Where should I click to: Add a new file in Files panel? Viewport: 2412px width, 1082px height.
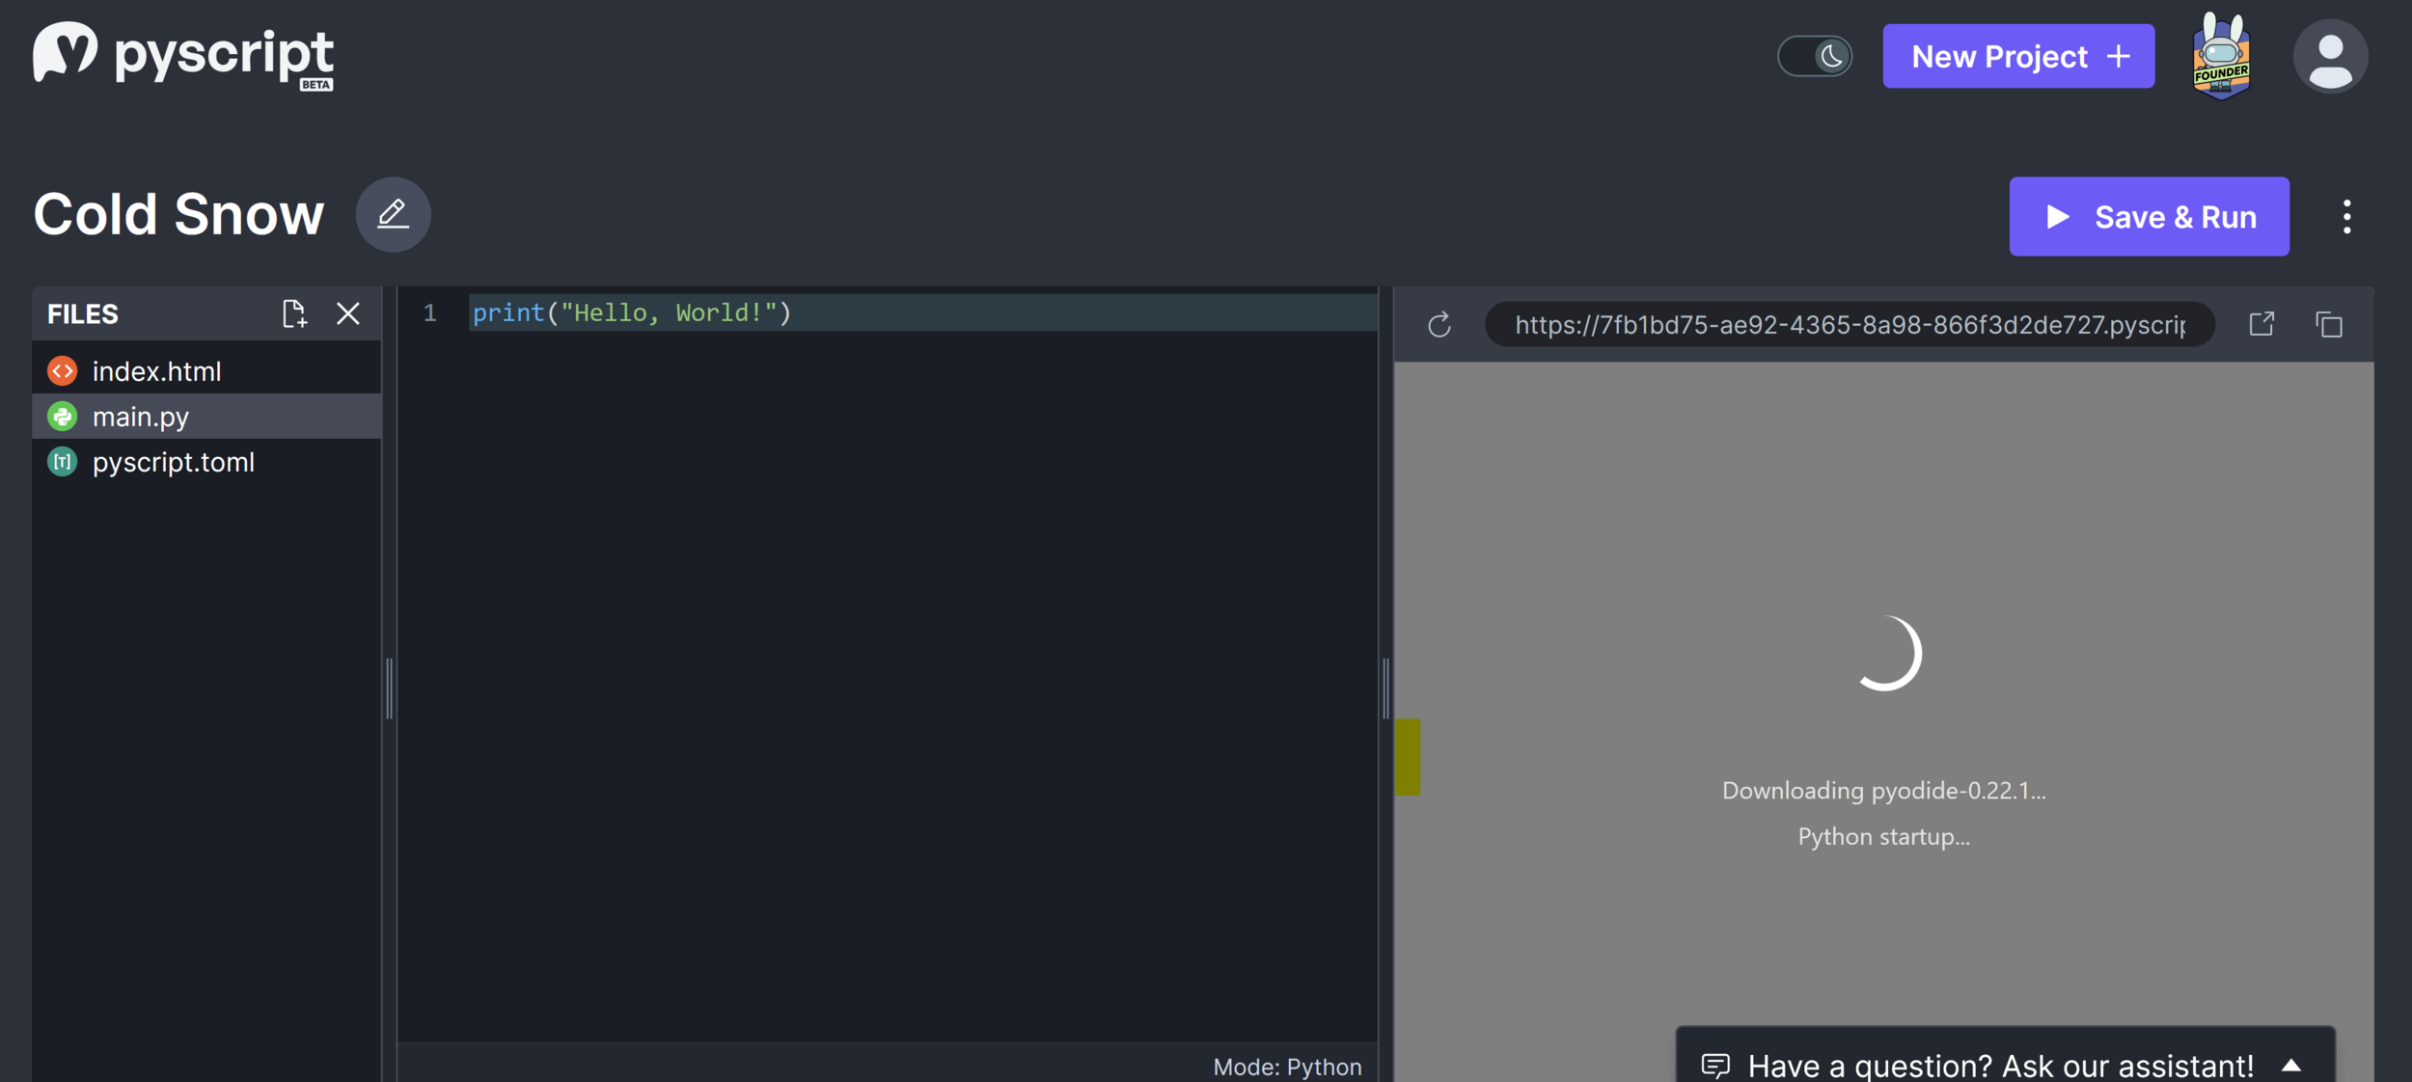pyautogui.click(x=294, y=313)
